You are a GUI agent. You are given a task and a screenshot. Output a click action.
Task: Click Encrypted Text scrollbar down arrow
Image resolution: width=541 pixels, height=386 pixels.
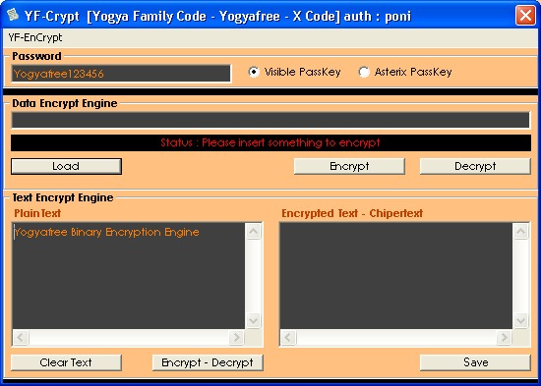pyautogui.click(x=521, y=321)
